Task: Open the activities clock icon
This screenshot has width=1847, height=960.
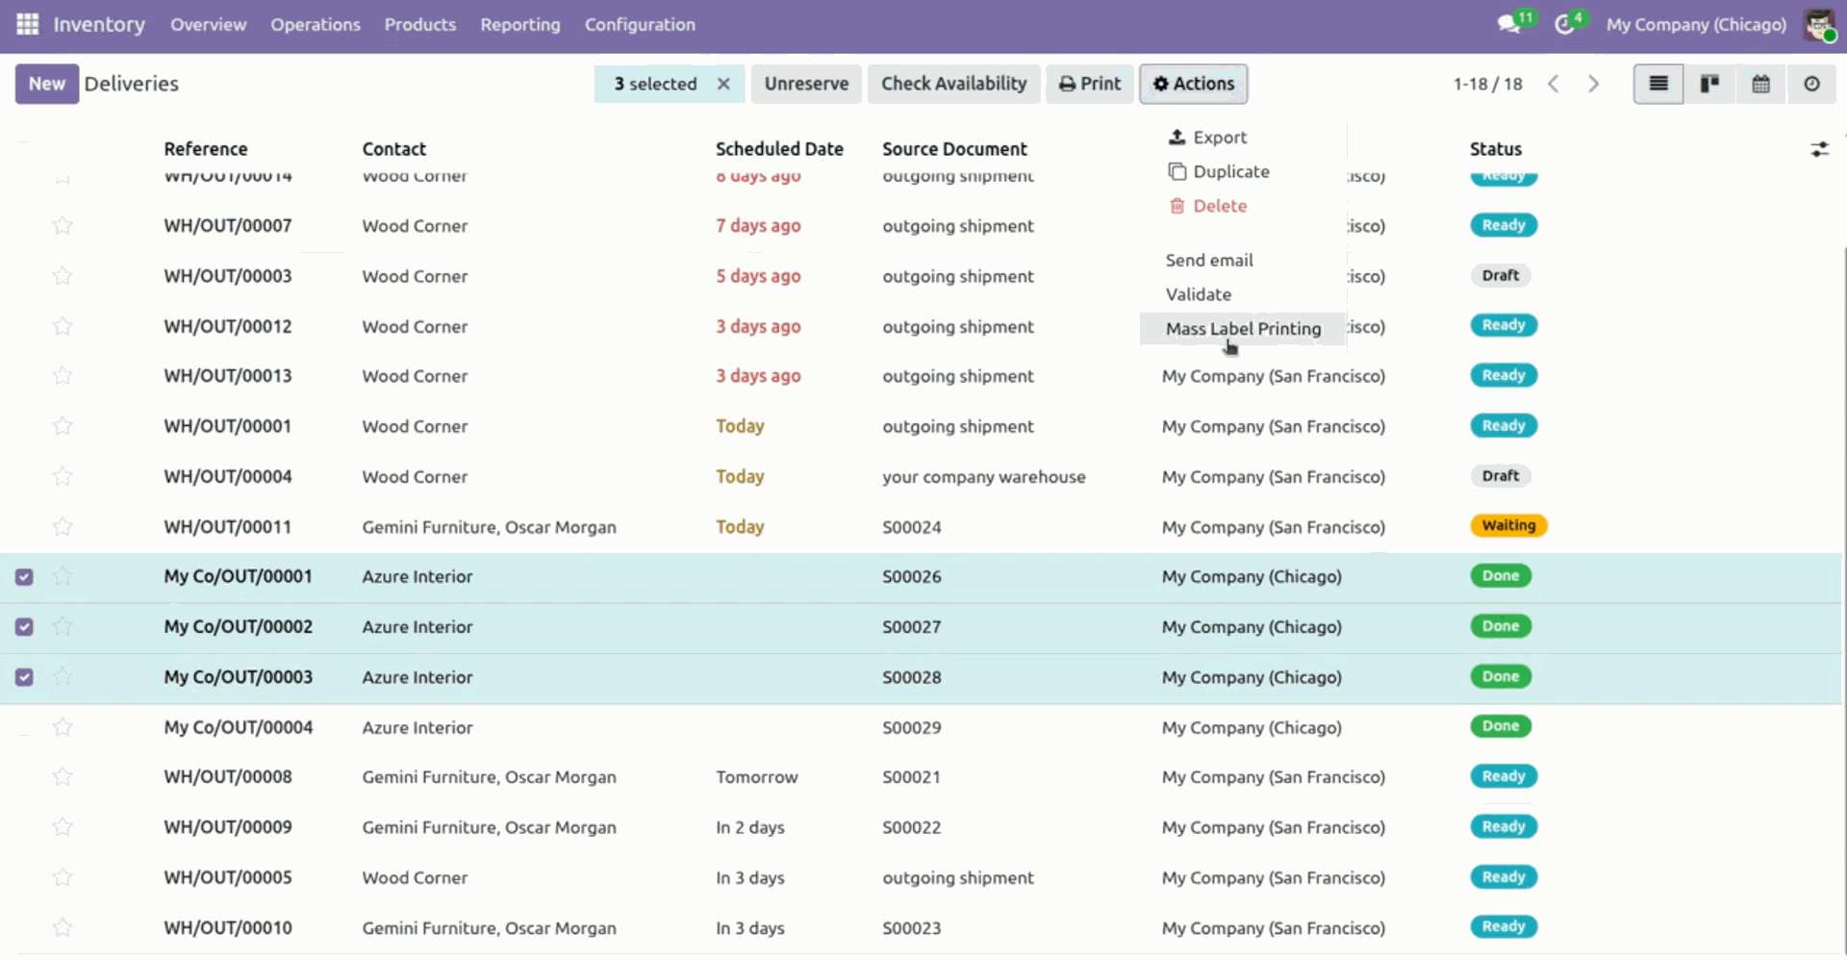Action: coord(1564,24)
